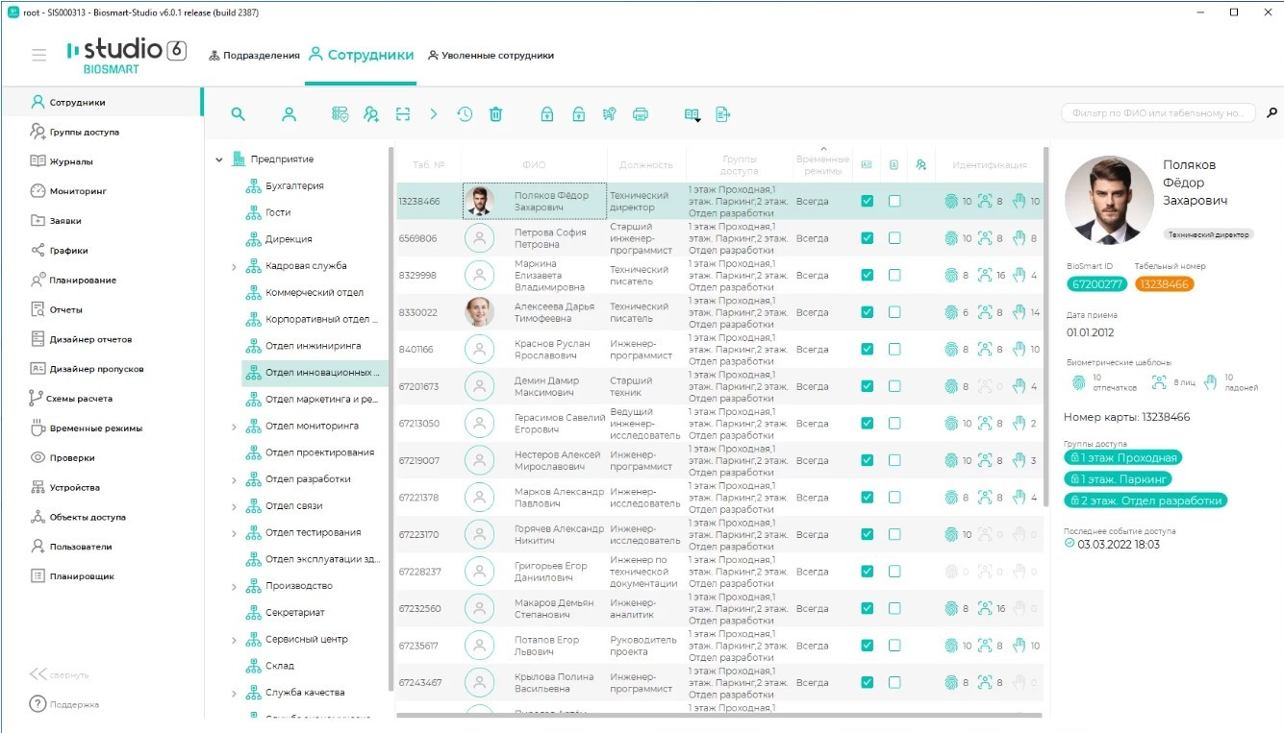Click the ФИО filter input field
Screen dimensions: 1284x733
(x=1157, y=113)
